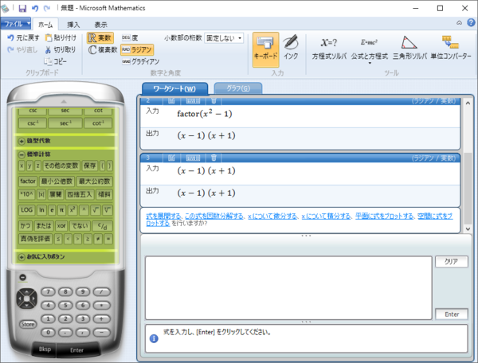Click xについて微分する differentiate link
Screen dimensions: 478x363
[272, 217]
